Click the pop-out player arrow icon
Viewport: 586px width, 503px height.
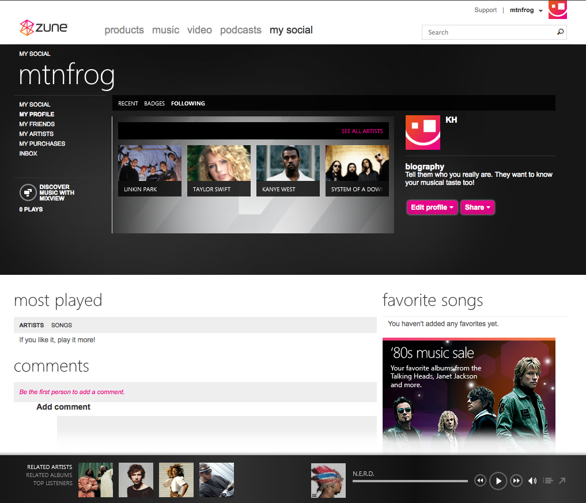tap(562, 481)
